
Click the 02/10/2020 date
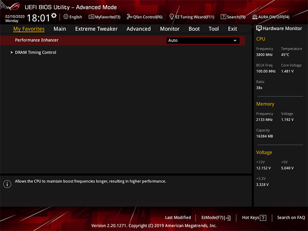(x=15, y=17)
